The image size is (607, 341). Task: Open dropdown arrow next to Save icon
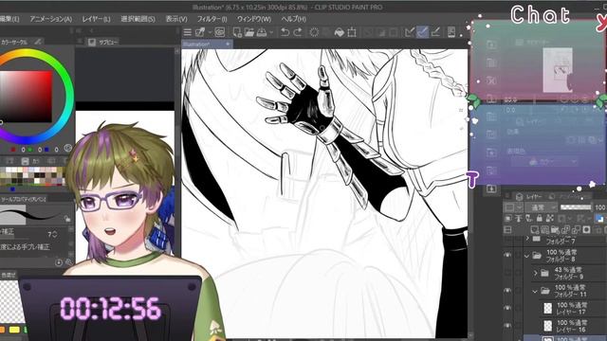point(270,32)
